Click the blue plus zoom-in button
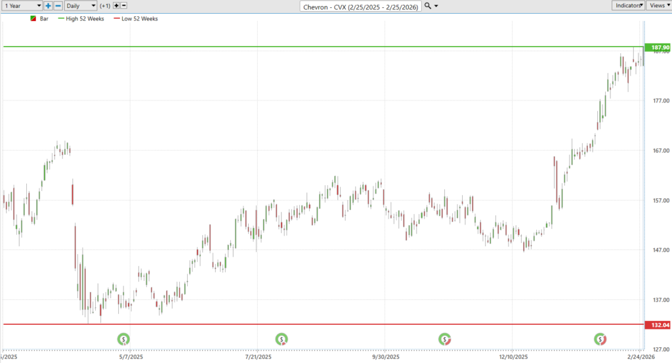This screenshot has width=672, height=363. coord(49,5)
